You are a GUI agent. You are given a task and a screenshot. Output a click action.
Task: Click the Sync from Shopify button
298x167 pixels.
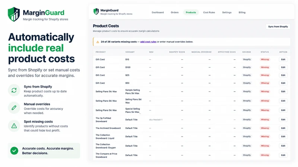coord(278,27)
